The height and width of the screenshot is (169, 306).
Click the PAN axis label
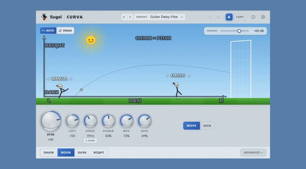pos(135,101)
